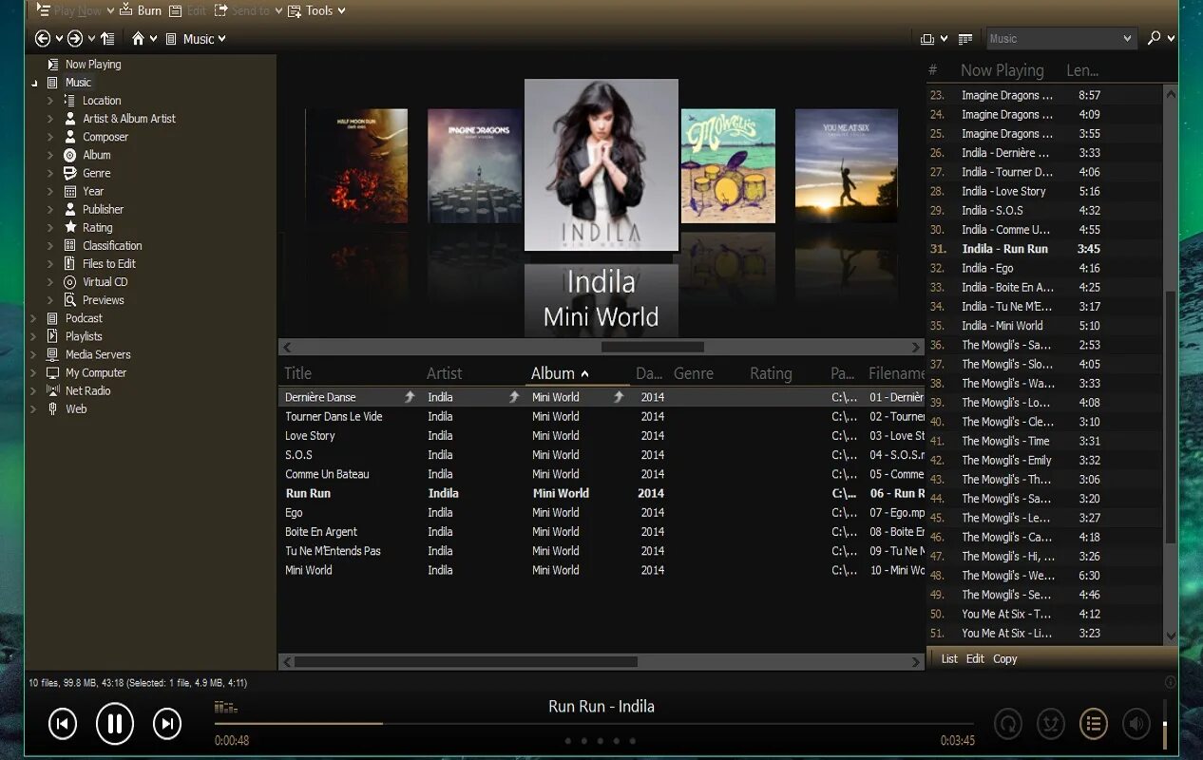Click the search magnifier icon

(x=1155, y=38)
